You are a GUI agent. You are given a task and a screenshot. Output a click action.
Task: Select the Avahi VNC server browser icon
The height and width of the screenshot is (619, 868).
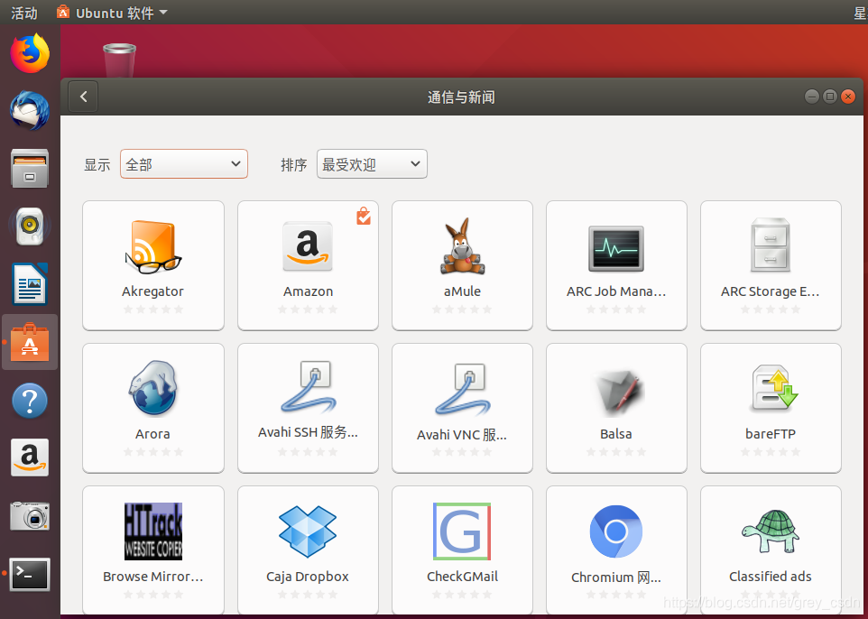click(462, 389)
